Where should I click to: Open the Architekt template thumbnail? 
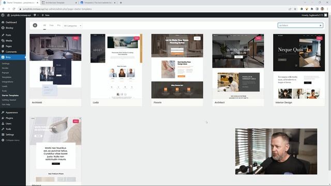(x=55, y=67)
